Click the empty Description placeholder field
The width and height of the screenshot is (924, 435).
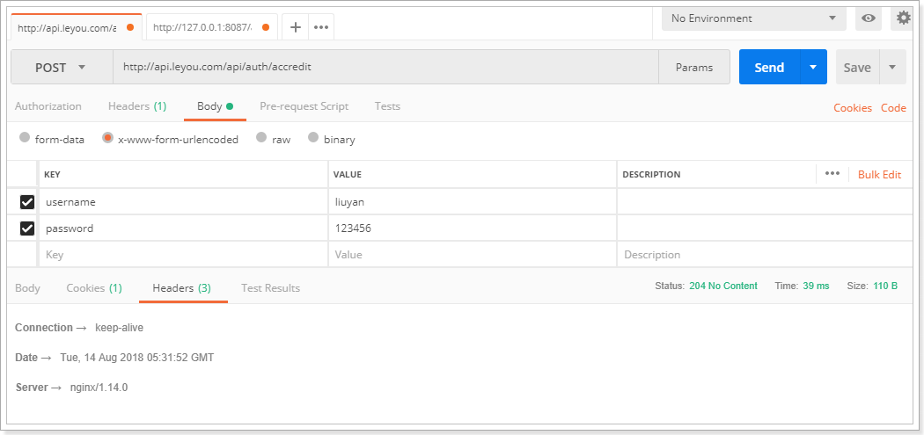pyautogui.click(x=765, y=254)
